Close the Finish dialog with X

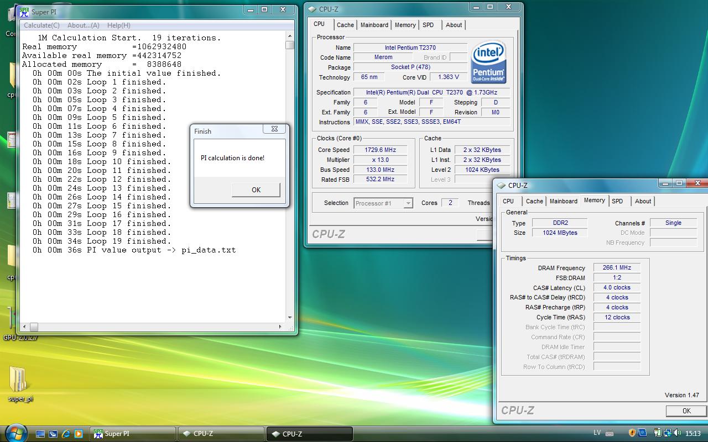[x=274, y=129]
